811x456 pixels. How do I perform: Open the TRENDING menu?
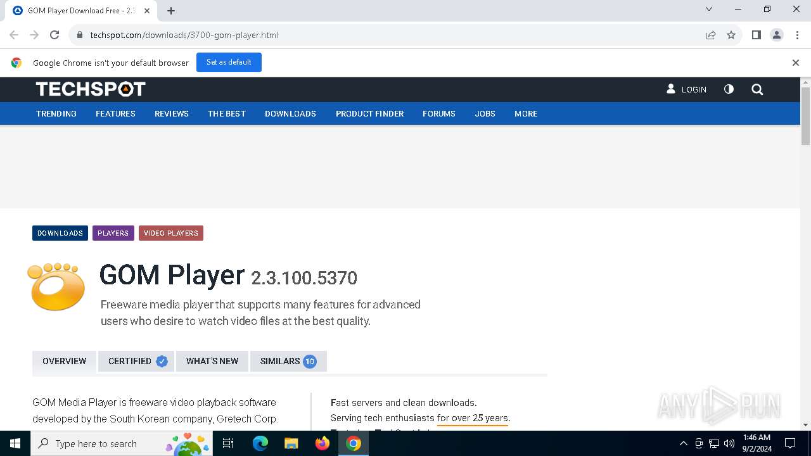coord(56,114)
